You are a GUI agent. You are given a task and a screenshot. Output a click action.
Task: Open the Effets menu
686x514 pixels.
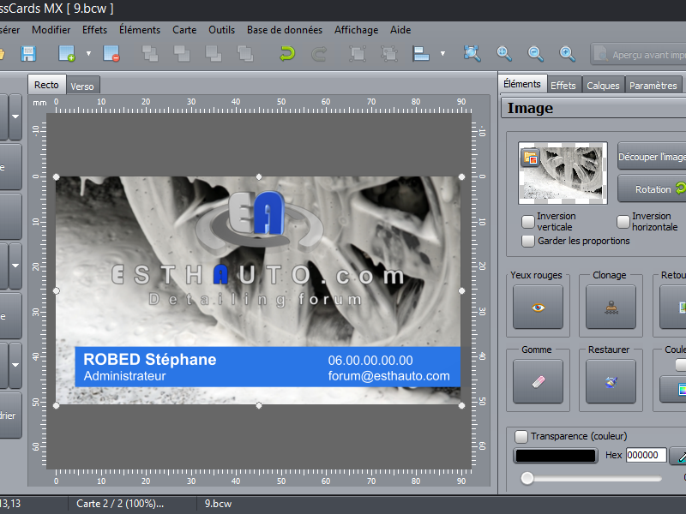pyautogui.click(x=94, y=30)
